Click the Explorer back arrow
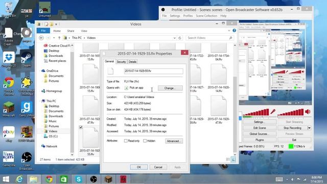Image resolution: width=327 pixels, height=184 pixels. [x=41, y=38]
